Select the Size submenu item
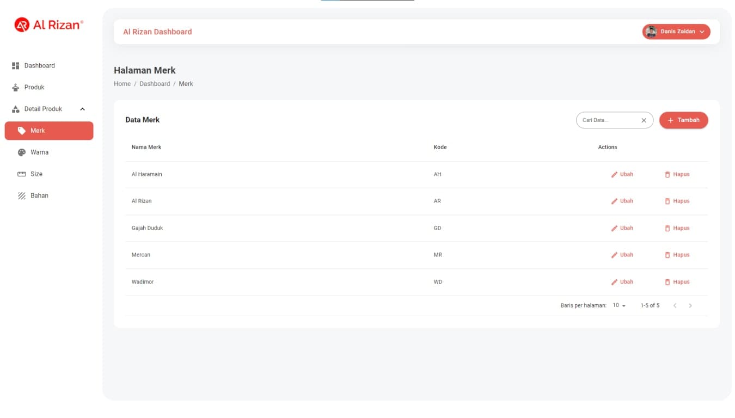The image size is (735, 418). pos(49,174)
